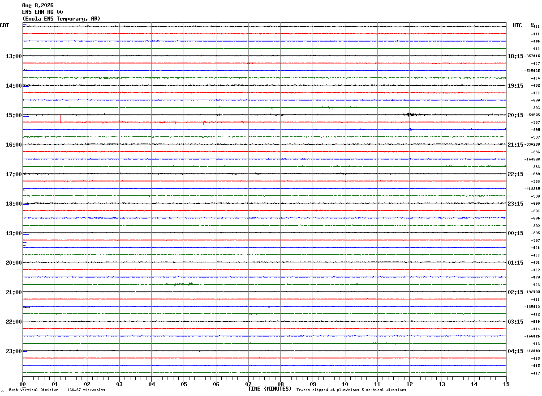
Task: Click minute 00 at the axis start
Action: tap(22, 384)
